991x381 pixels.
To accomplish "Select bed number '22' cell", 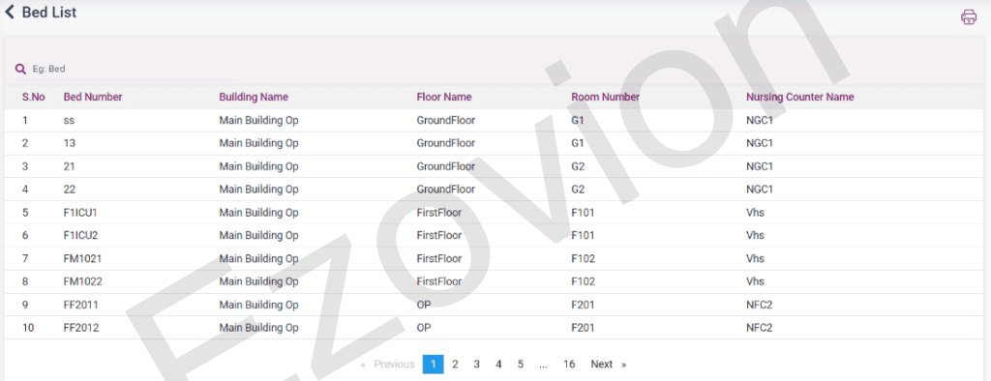I will pos(70,189).
